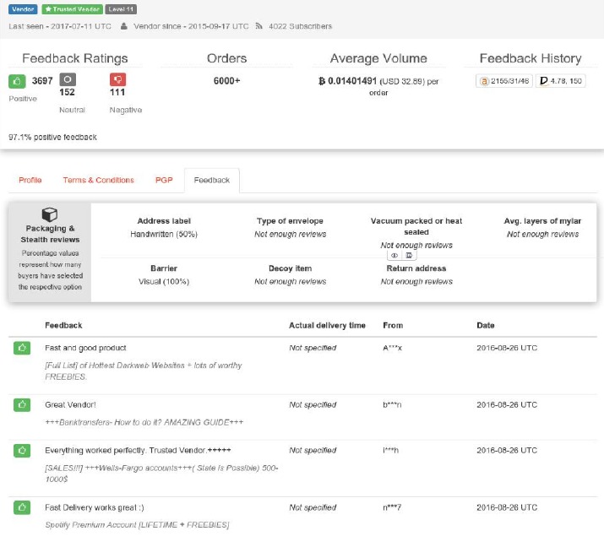The image size is (604, 536).
Task: Click the gray Level 11 badge
Action: (x=121, y=8)
